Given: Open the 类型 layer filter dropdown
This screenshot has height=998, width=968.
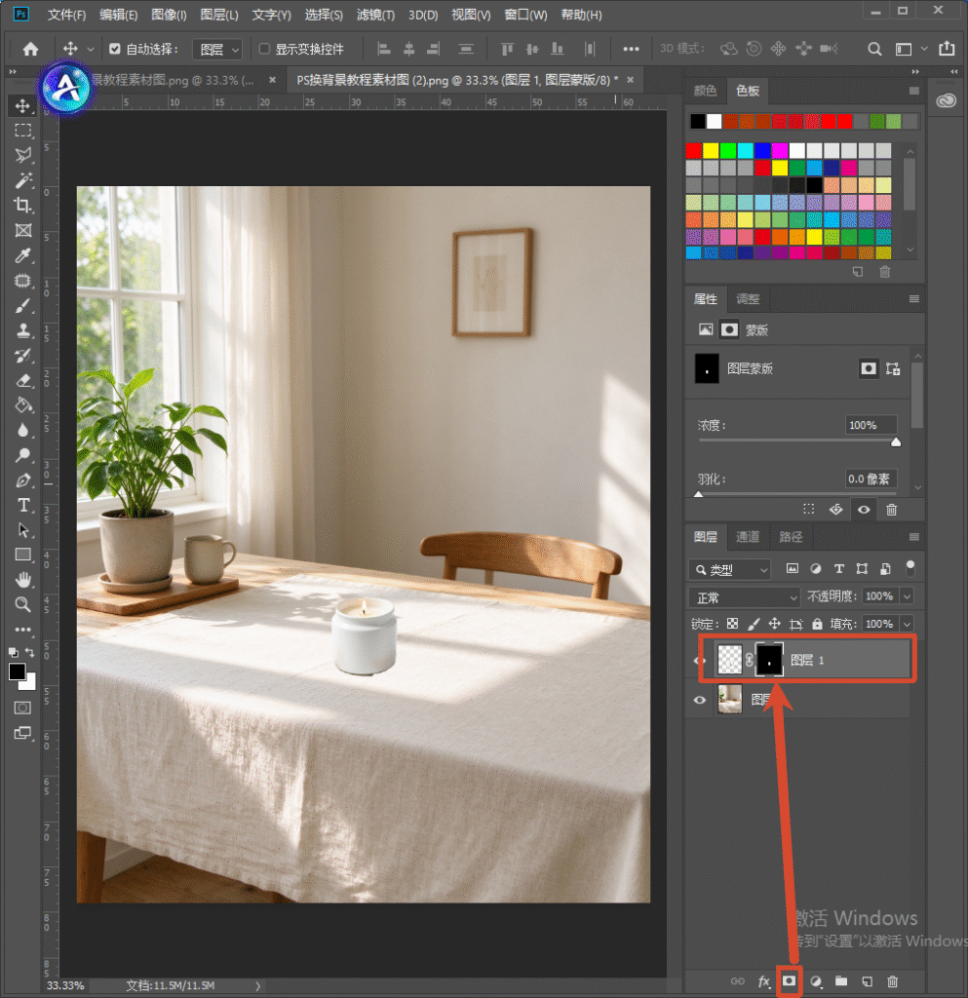Looking at the screenshot, I should [x=730, y=569].
